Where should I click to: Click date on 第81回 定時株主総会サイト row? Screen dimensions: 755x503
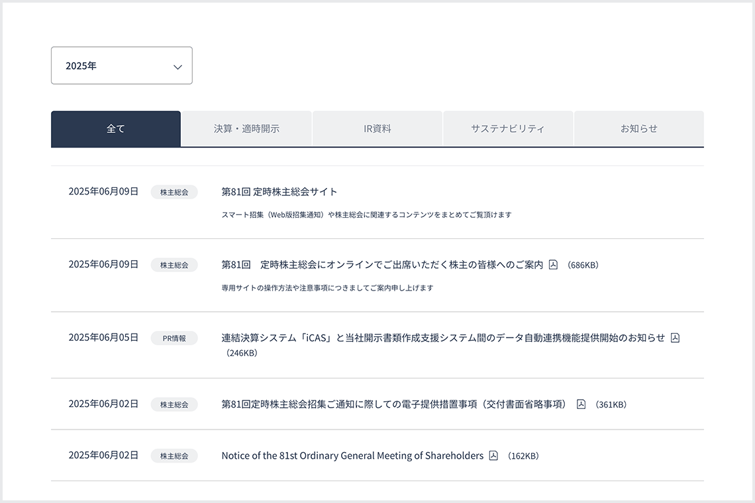coord(103,191)
